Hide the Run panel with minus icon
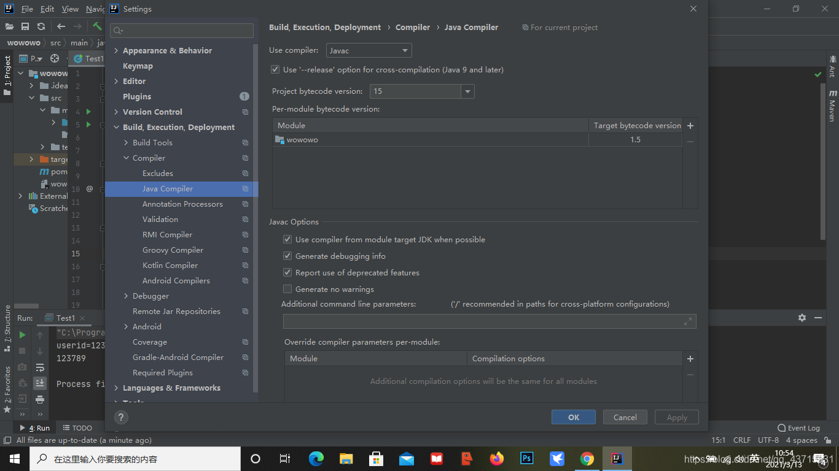This screenshot has height=471, width=839. pos(818,318)
